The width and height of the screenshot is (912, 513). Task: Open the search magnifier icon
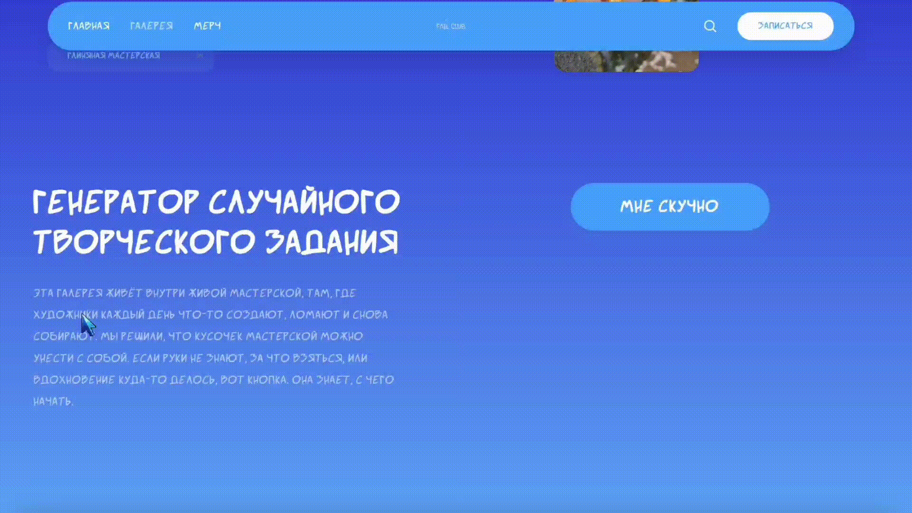click(710, 26)
